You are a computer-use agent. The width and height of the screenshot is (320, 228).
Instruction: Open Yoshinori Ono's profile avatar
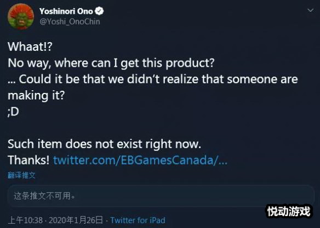[x=21, y=16]
